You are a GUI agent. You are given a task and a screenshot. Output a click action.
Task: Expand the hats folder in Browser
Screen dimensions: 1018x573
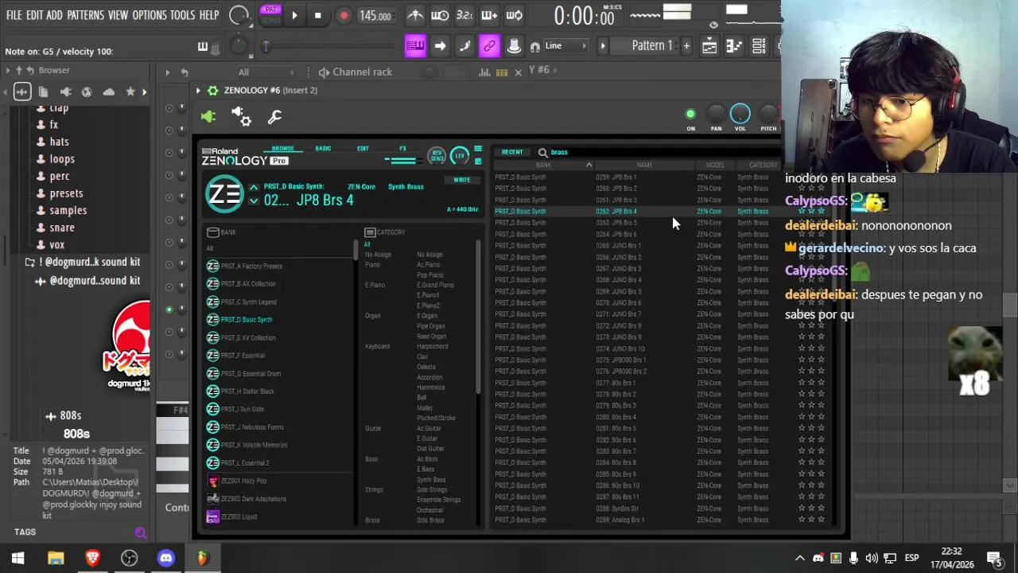point(59,142)
